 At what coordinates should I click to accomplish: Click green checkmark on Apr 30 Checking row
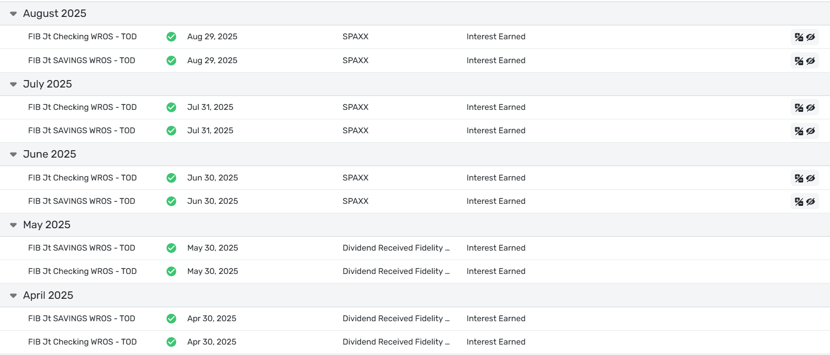pos(171,342)
